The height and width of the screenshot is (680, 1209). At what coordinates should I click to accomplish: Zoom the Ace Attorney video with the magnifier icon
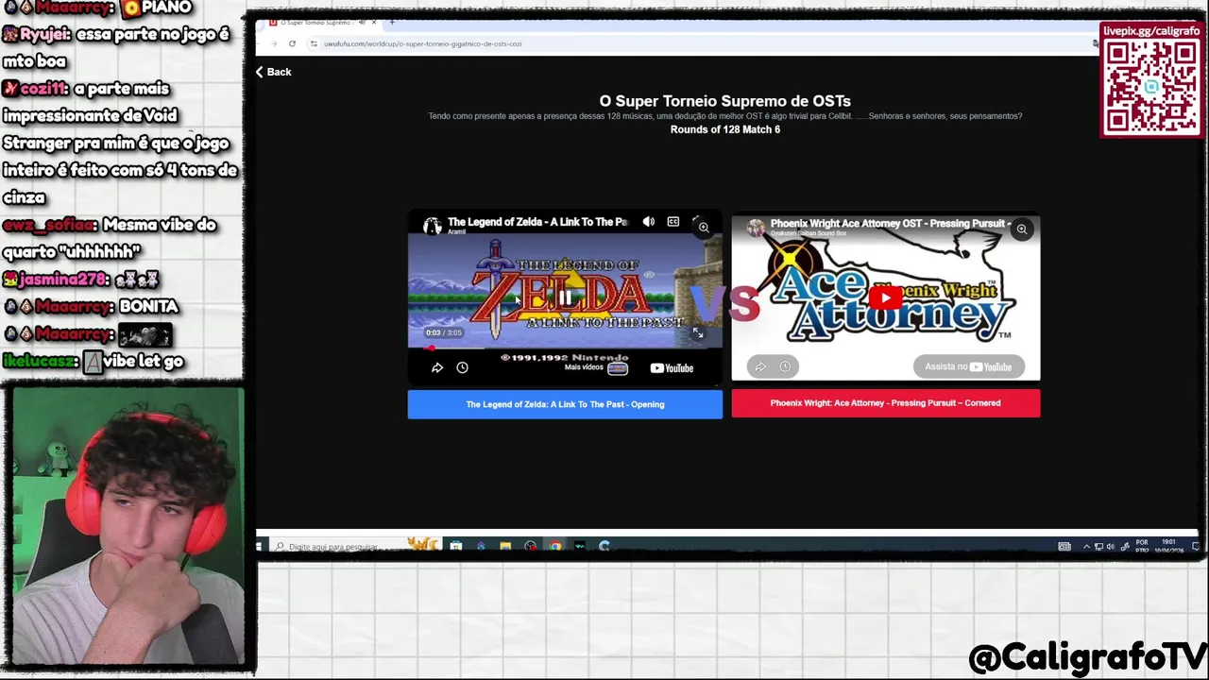point(1022,229)
